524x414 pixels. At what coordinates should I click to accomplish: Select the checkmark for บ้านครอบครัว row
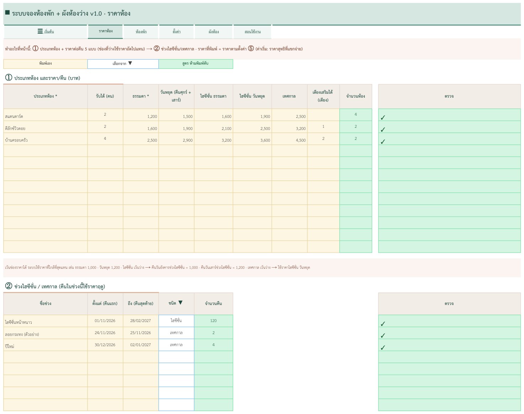coord(383,142)
